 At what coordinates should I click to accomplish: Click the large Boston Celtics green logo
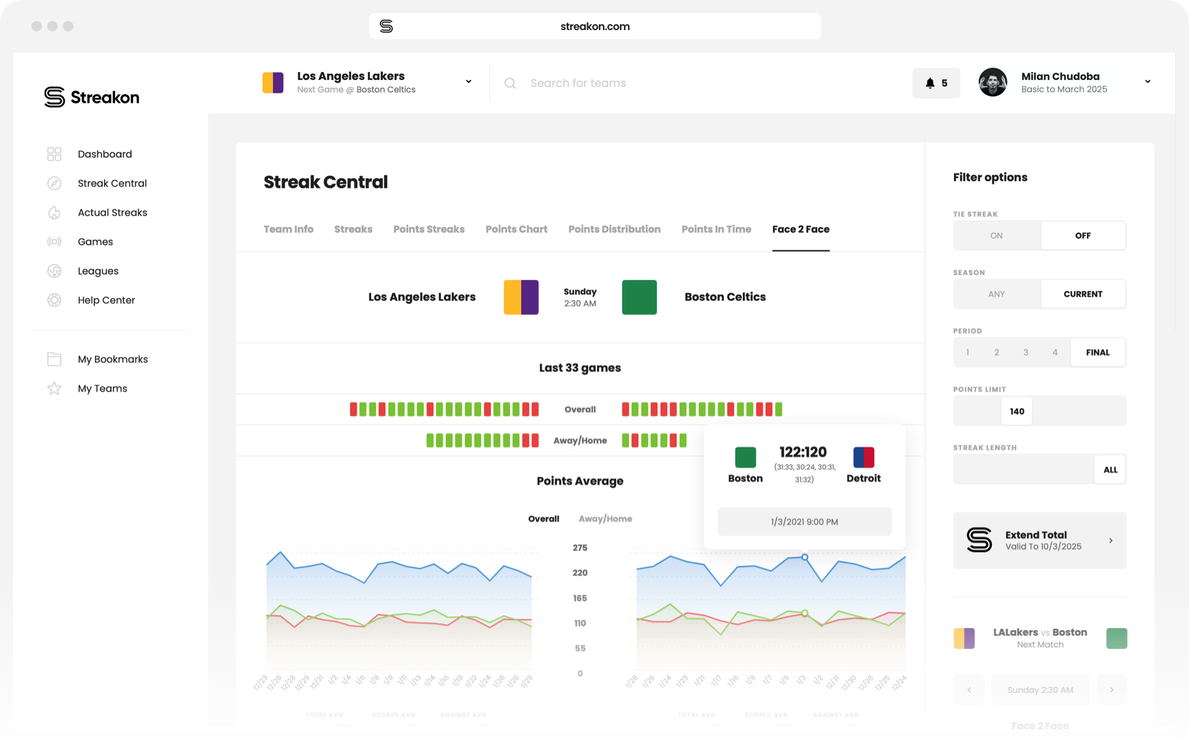pos(639,298)
